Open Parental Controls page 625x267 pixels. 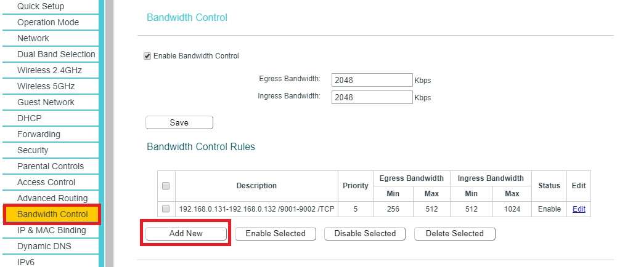pos(51,166)
